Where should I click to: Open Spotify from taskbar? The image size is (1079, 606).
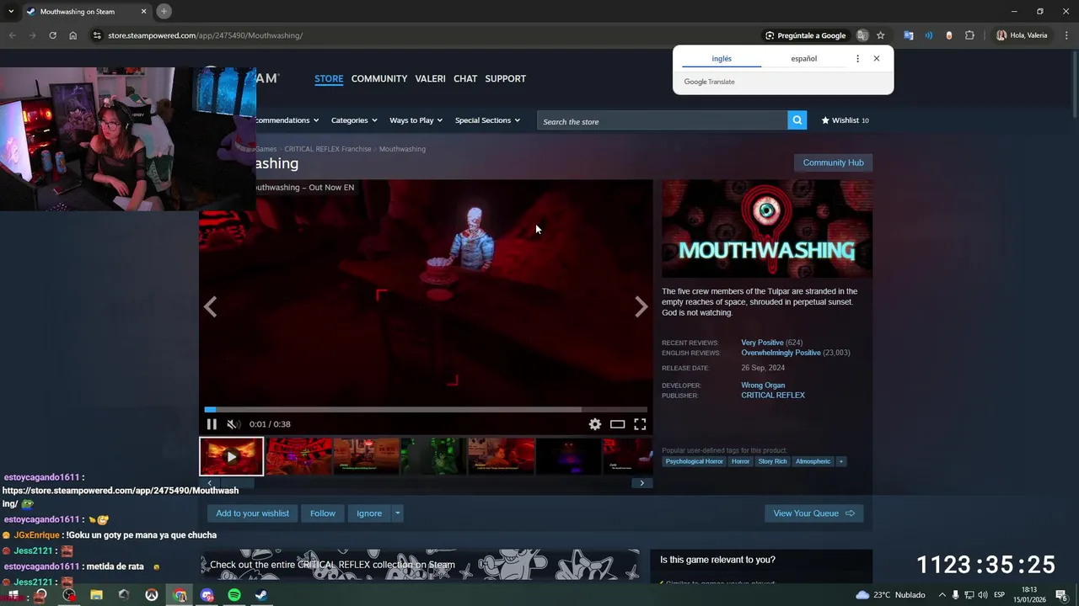coord(234,595)
